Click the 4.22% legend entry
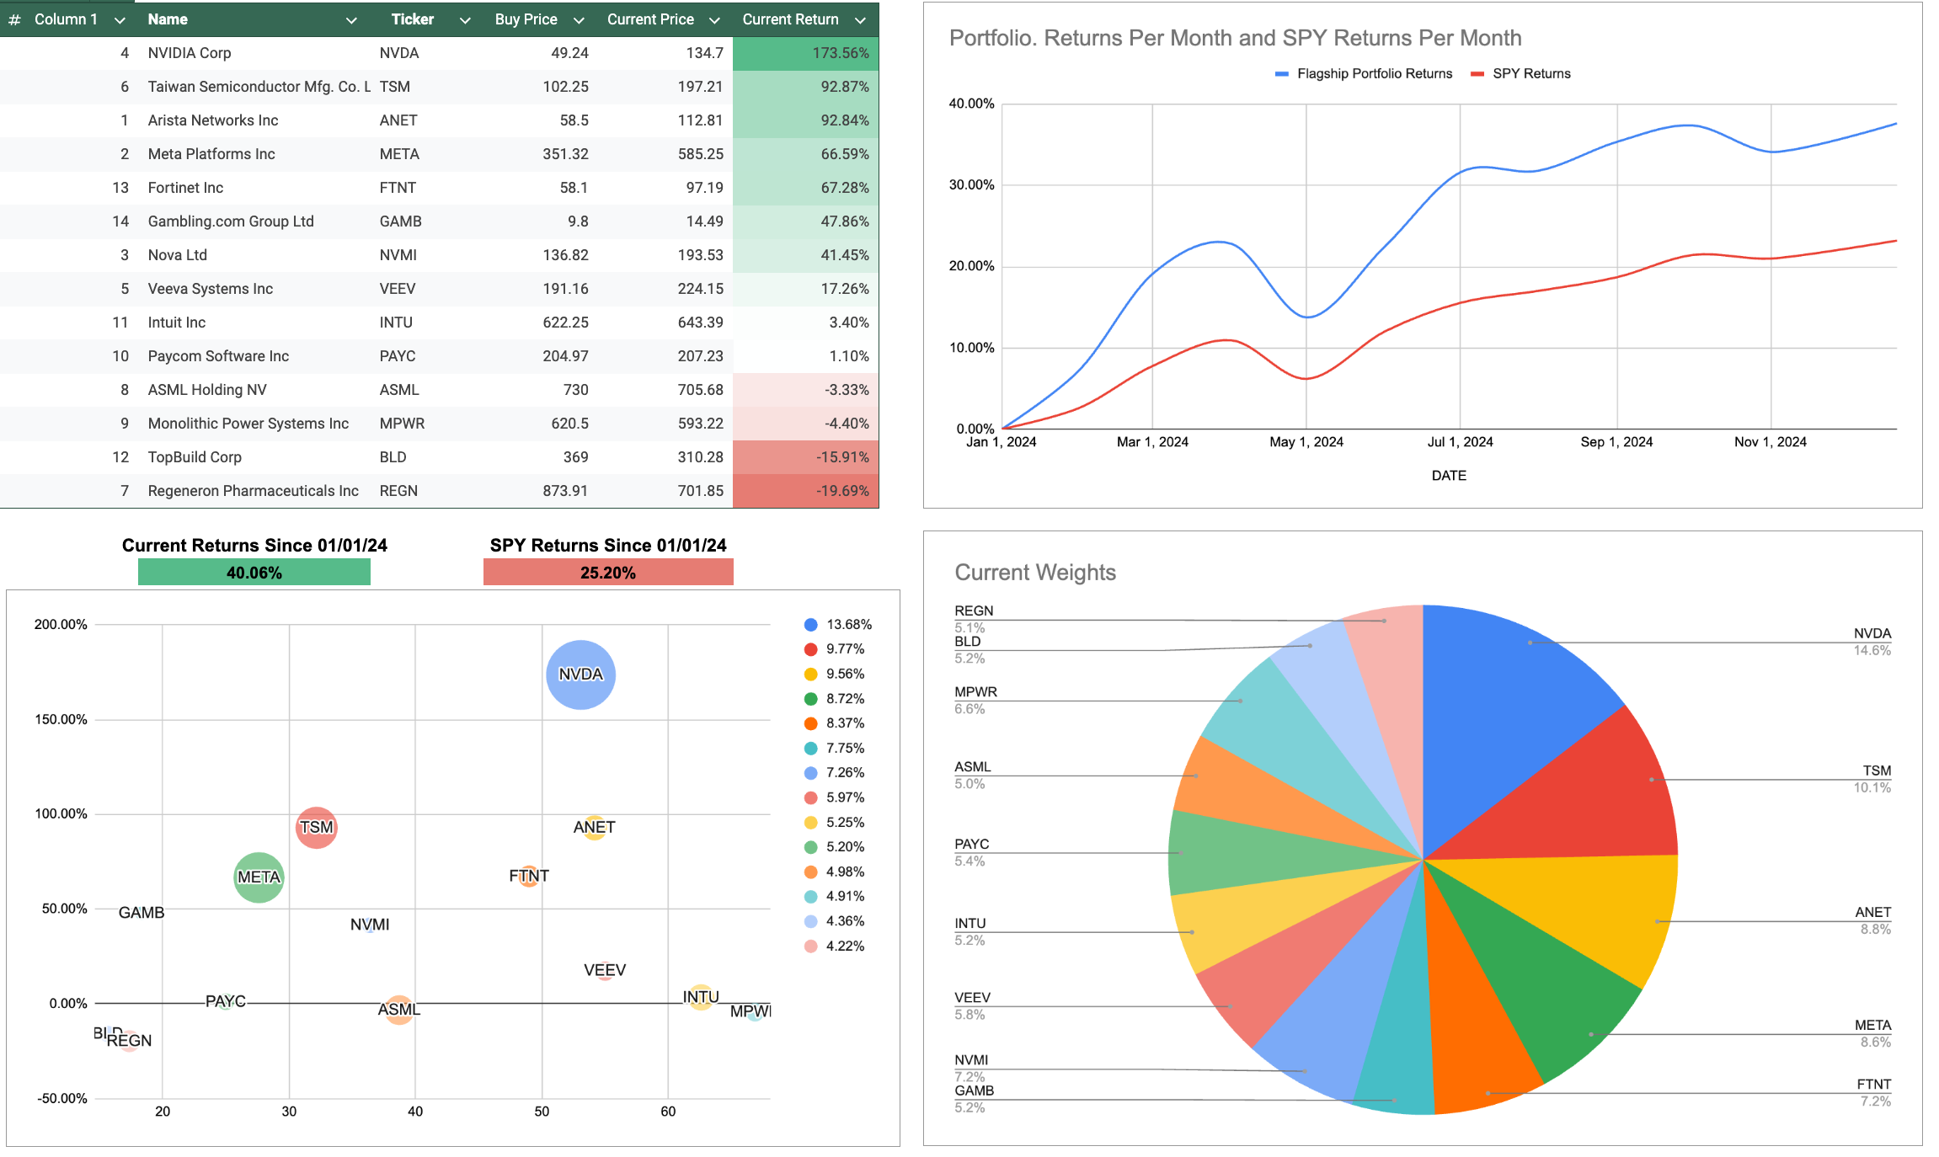Viewport: 1939px width, 1157px height. click(835, 946)
